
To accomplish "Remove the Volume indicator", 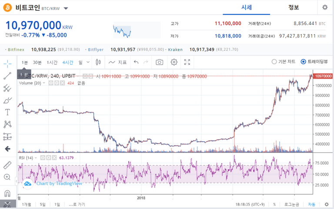I will [63, 83].
